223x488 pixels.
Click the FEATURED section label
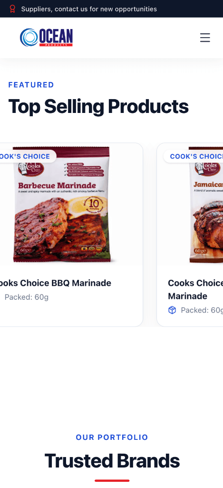[31, 85]
